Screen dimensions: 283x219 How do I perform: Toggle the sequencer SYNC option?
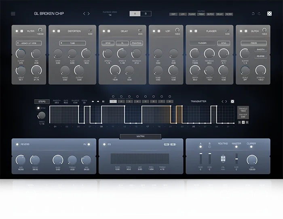[38, 108]
